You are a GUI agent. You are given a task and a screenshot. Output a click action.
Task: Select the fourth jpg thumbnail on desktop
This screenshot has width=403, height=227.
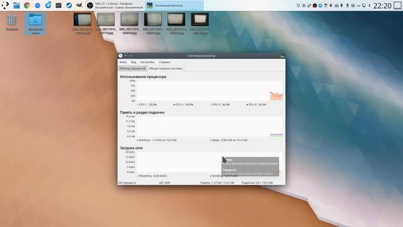(x=153, y=24)
